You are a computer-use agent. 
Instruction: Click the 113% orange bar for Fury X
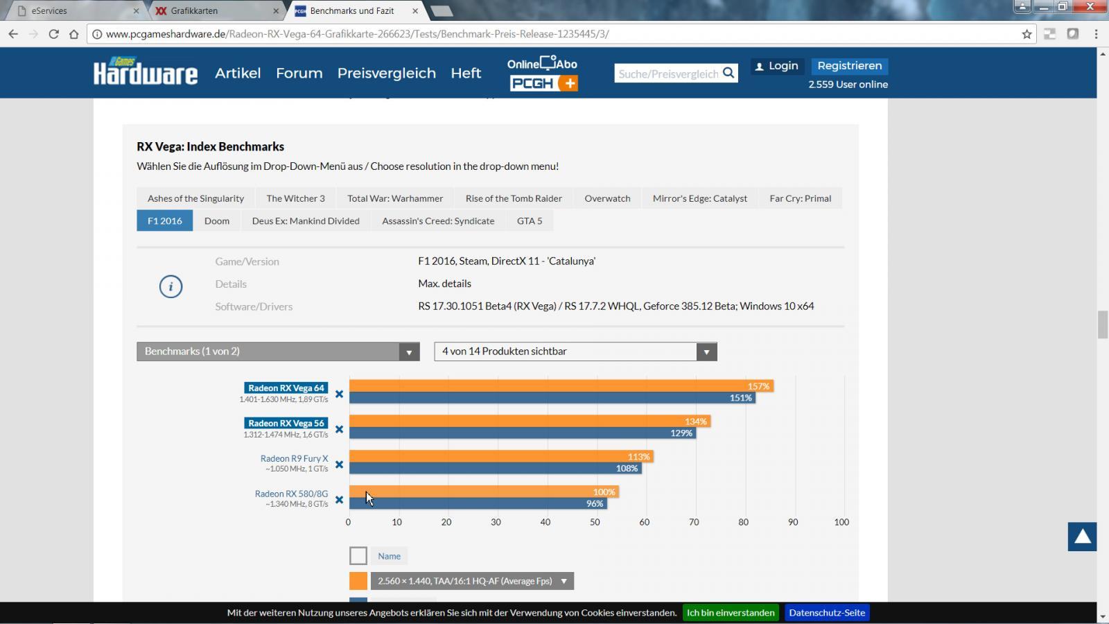(501, 457)
